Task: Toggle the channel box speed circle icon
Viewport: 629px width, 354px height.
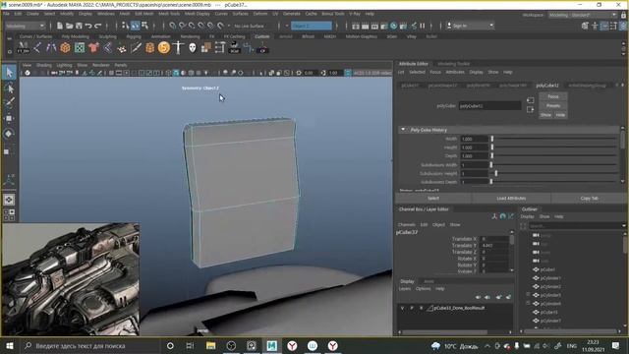Action: [502, 216]
